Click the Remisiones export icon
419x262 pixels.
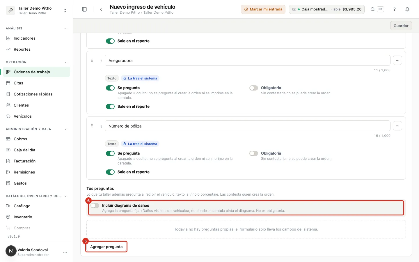pos(8,172)
